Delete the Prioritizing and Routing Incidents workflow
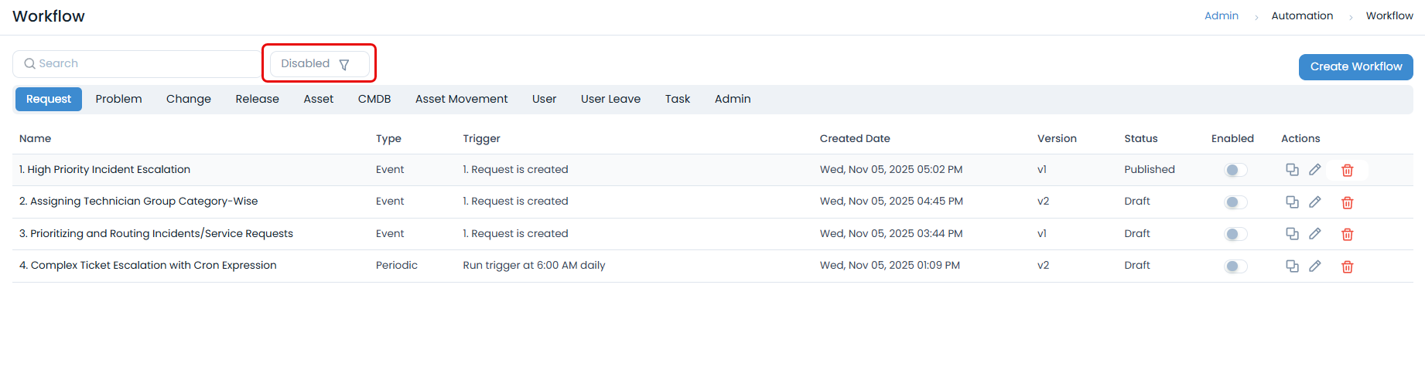The image size is (1425, 373). 1347,235
